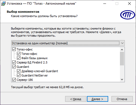Image resolution: width=136 pixels, height=105 pixels.
Task: Open the installation type dropdown arrow
Action: pos(122,43)
